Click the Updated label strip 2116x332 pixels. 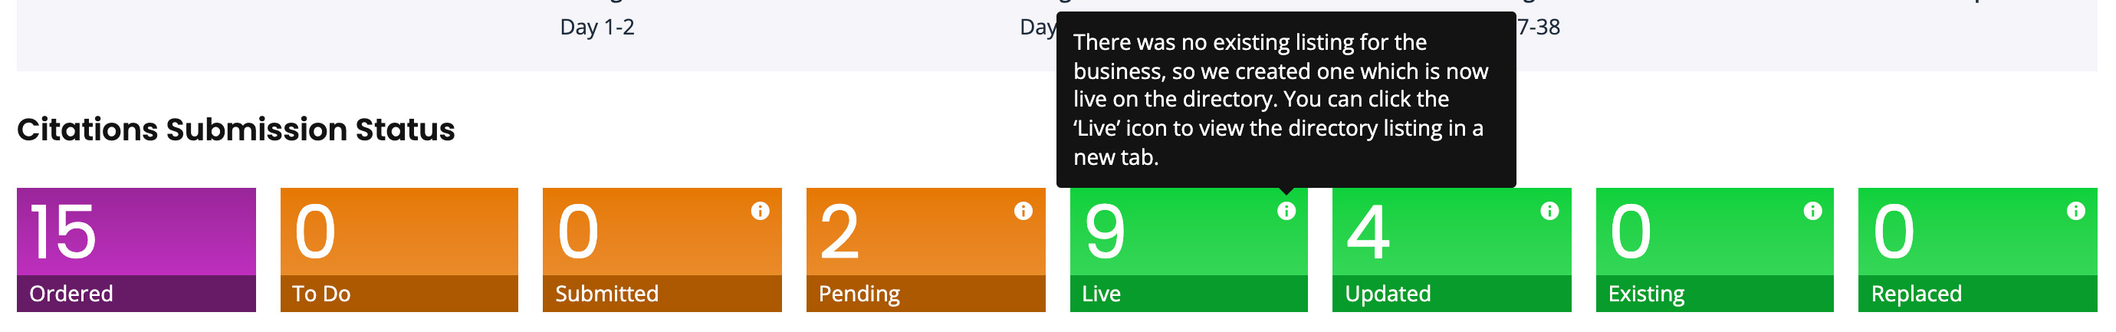[1451, 294]
